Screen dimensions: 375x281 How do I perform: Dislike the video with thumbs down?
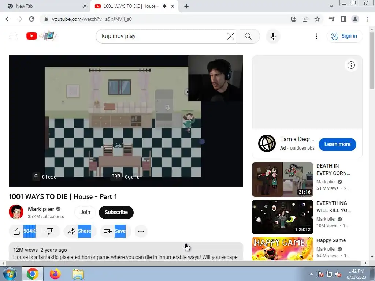[50, 231]
